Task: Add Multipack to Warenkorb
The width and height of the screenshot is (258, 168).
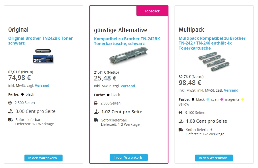Action: pos(214,158)
